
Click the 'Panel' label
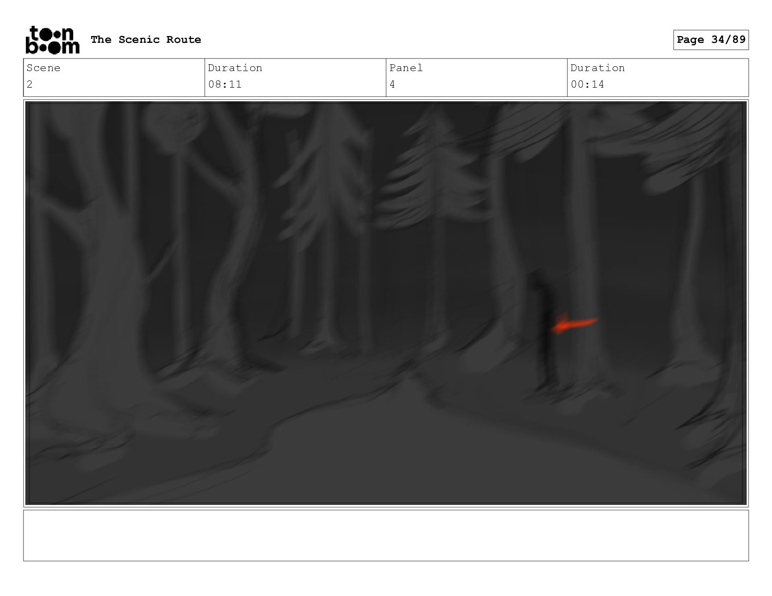(406, 68)
